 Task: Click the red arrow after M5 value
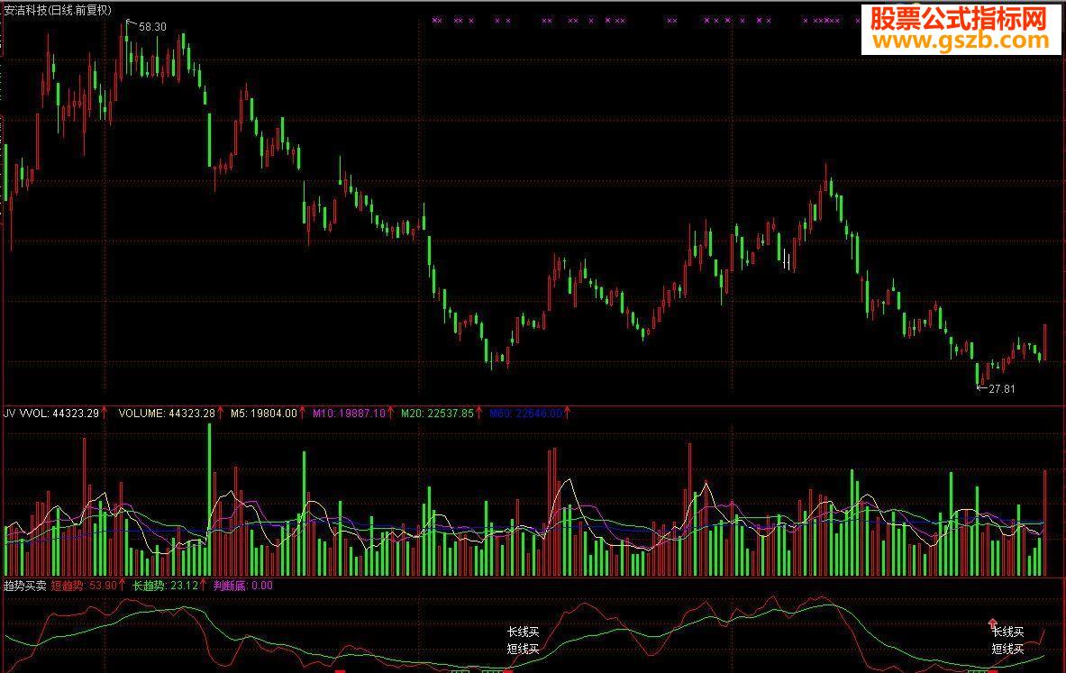(303, 413)
